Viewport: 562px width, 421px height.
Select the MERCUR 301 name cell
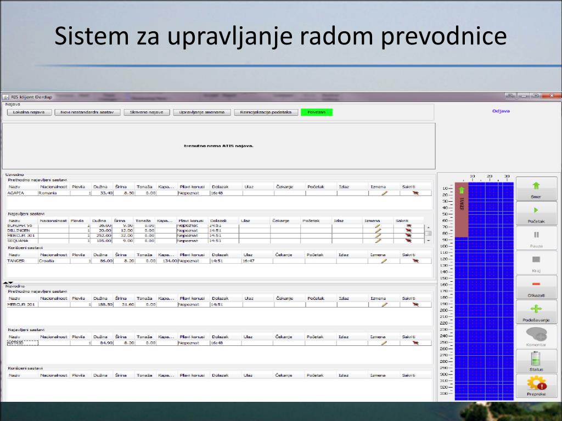[22, 236]
